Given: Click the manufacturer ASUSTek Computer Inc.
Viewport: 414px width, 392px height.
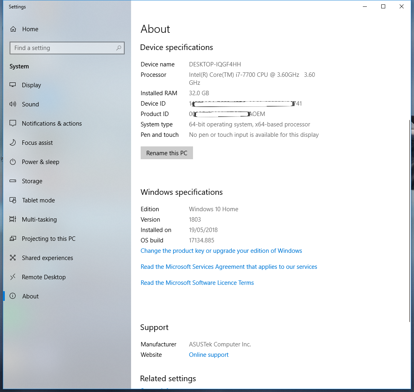Looking at the screenshot, I should coord(220,344).
